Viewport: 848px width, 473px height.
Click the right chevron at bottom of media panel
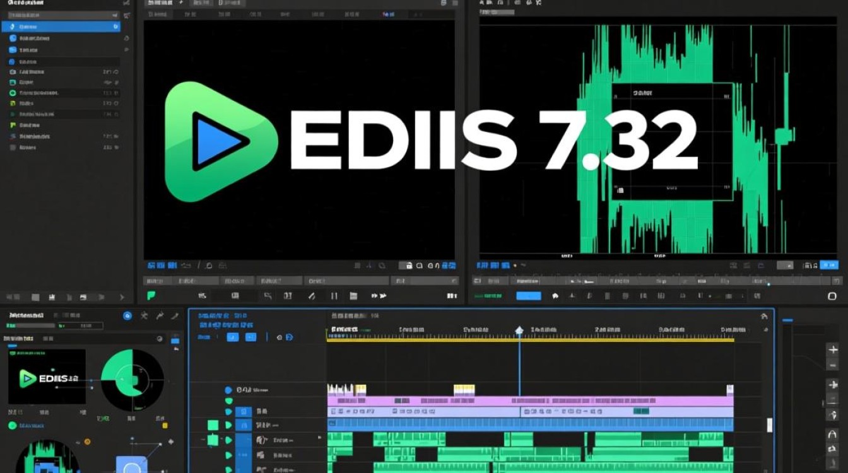click(x=122, y=297)
